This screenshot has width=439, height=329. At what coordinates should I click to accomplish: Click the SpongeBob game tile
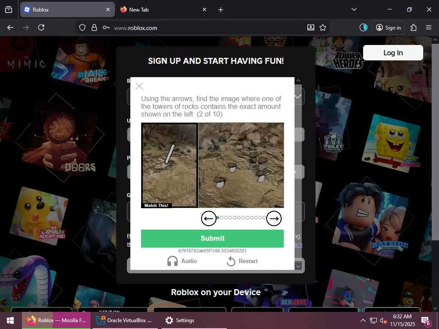(x=391, y=143)
